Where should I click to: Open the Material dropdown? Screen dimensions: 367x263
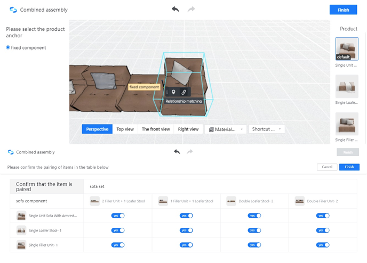[226, 129]
